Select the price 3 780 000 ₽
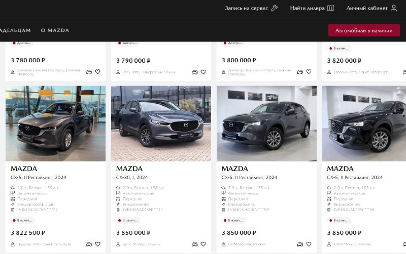406x254 pixels. [x=28, y=60]
